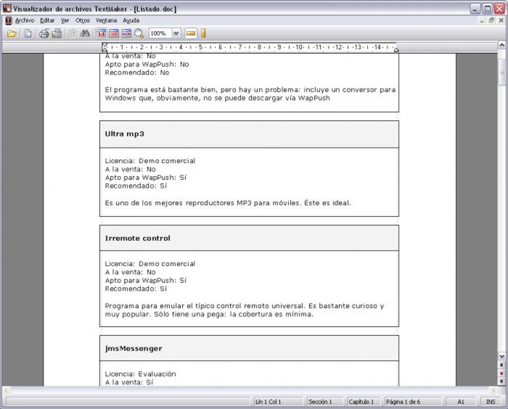This screenshot has height=409, width=508.
Task: Click 'Recomendado: Sí' under Irremote control
Action: click(x=136, y=289)
